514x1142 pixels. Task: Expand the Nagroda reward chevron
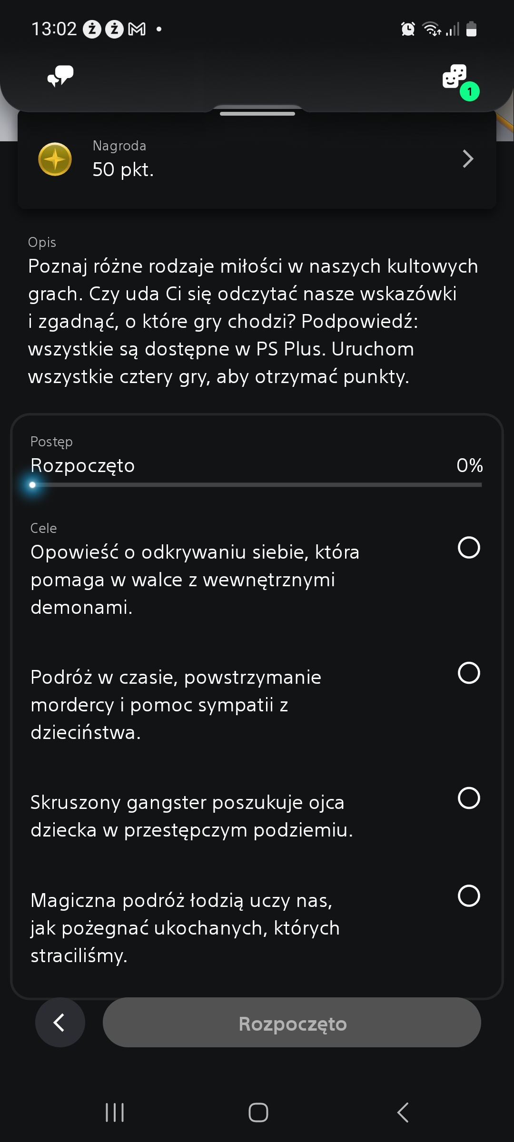pyautogui.click(x=468, y=159)
